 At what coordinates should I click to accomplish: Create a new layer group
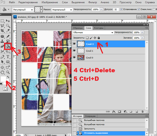[x=131, y=112]
